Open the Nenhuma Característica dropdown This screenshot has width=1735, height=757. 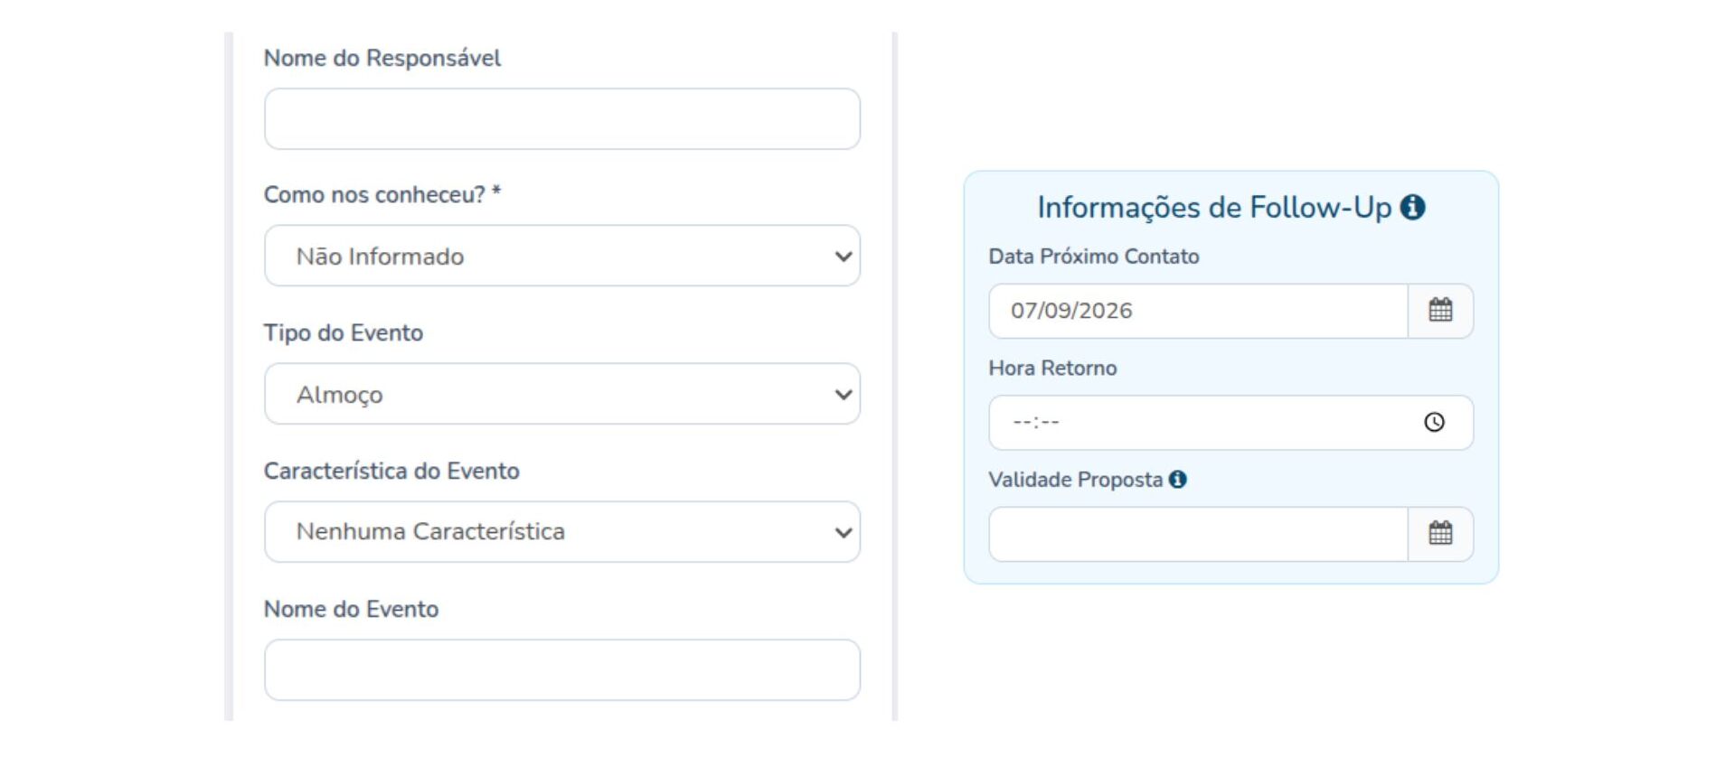[562, 532]
